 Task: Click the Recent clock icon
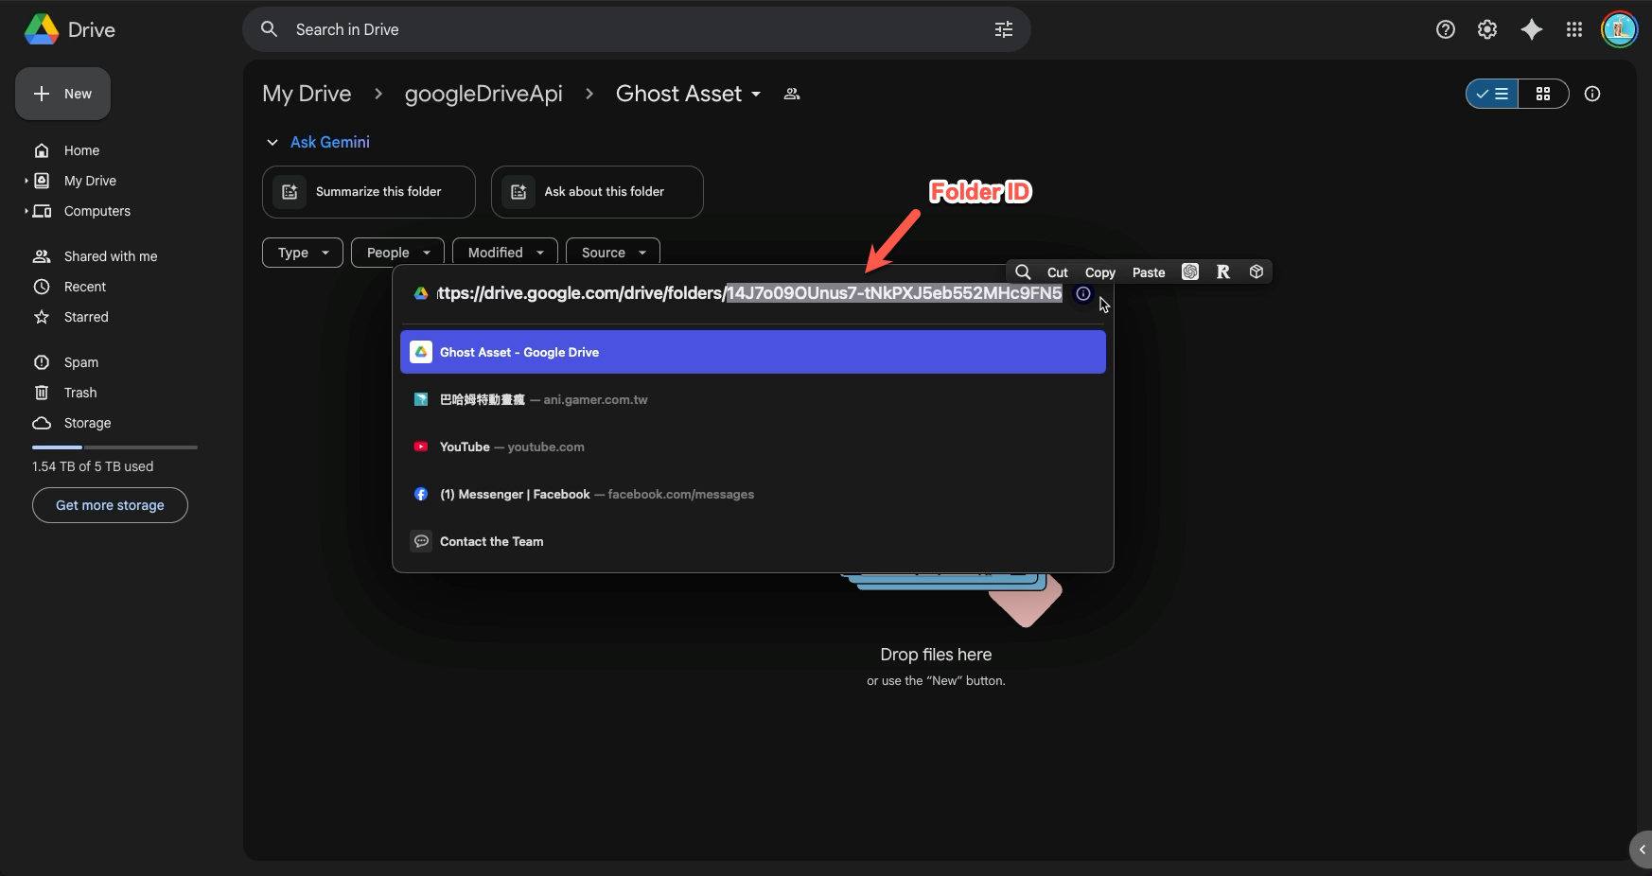[x=42, y=287]
